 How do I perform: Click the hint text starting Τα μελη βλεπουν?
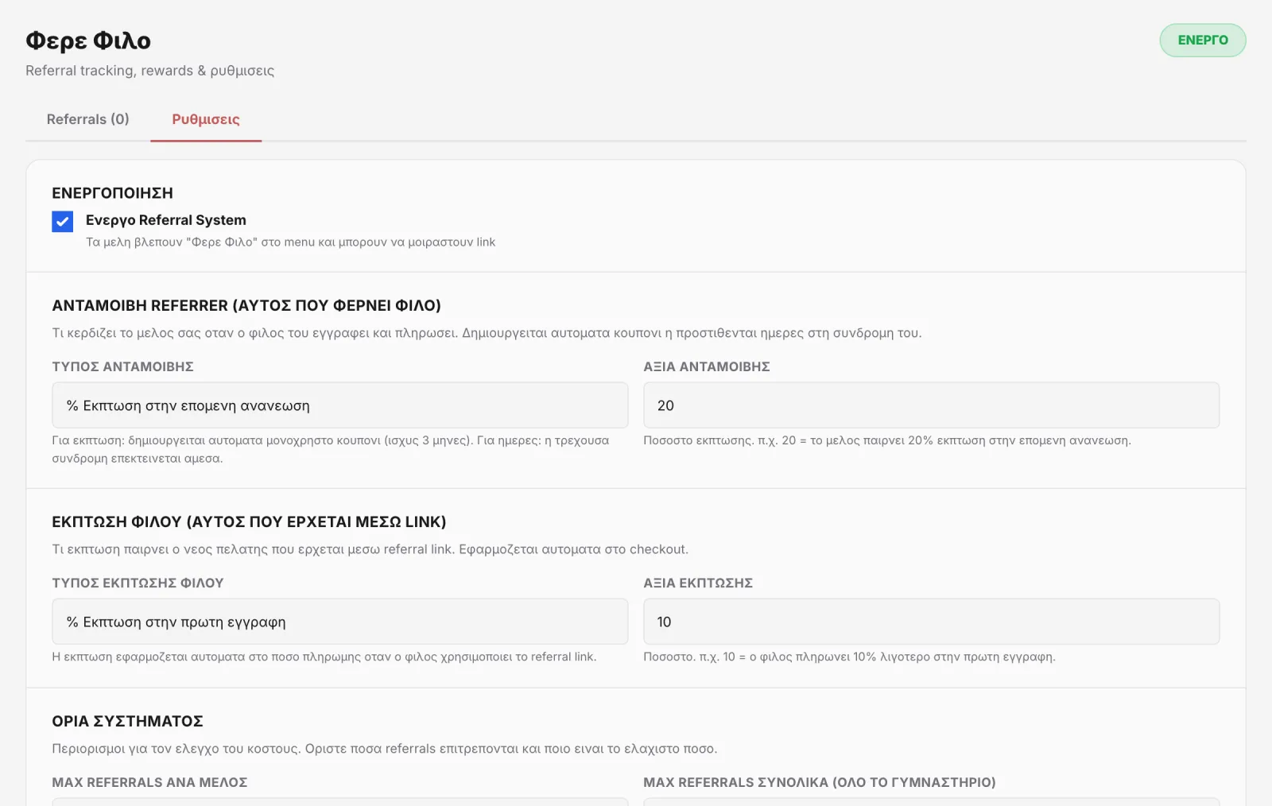[x=290, y=242]
